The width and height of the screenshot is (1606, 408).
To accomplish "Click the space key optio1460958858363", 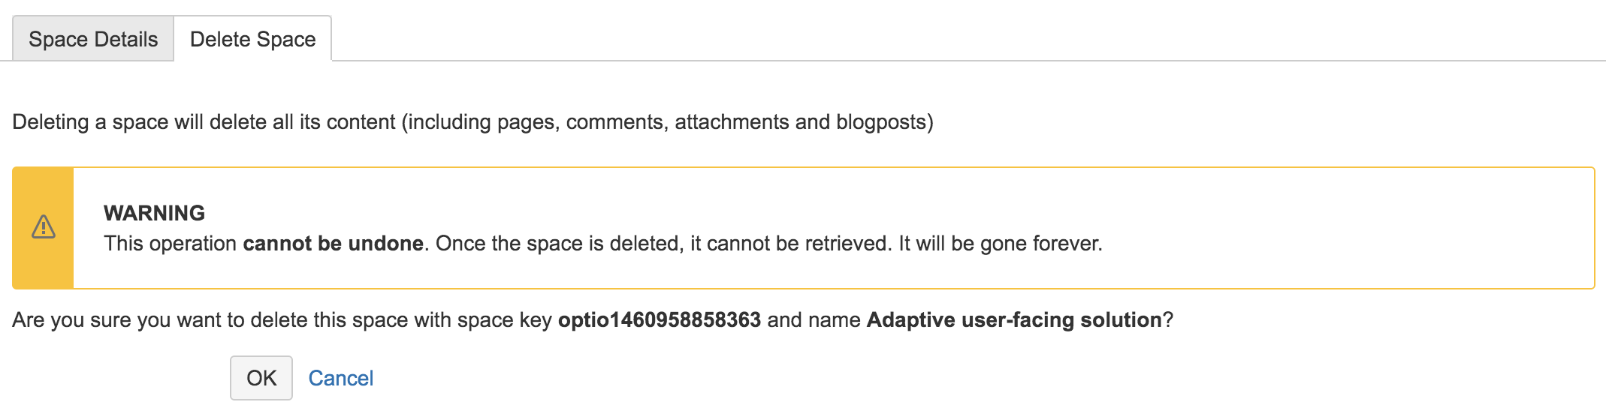I will coord(659,320).
